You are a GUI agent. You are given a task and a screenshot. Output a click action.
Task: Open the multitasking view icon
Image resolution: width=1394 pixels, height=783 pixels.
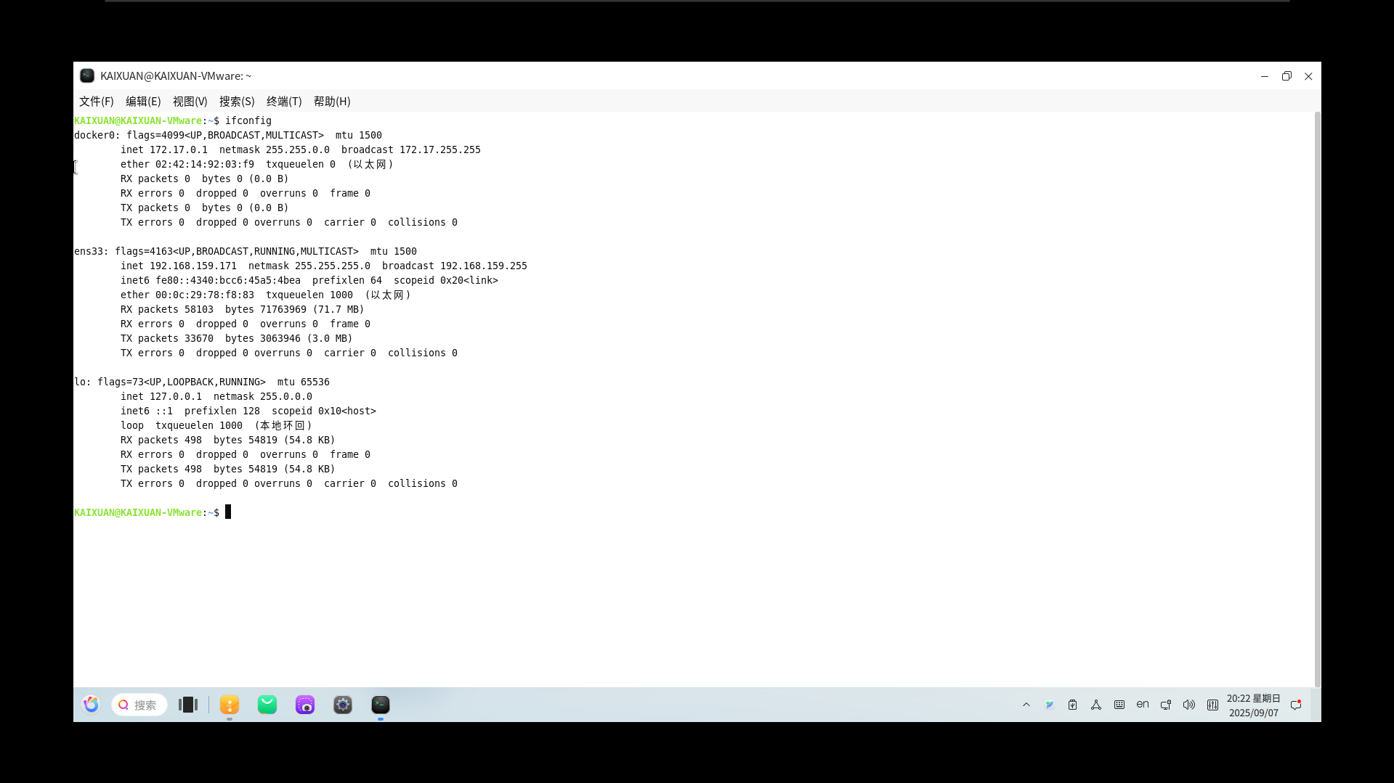(188, 705)
